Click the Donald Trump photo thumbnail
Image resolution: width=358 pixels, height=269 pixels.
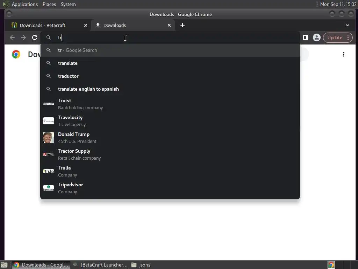pos(49,138)
